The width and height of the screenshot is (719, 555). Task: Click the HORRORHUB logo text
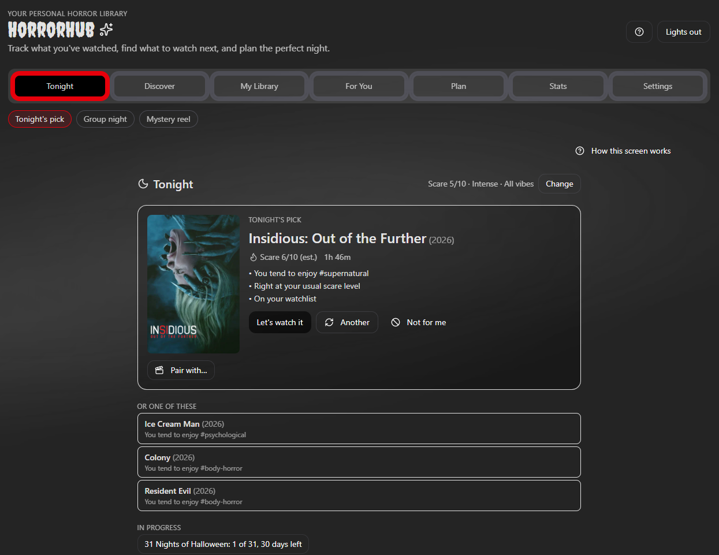51,29
